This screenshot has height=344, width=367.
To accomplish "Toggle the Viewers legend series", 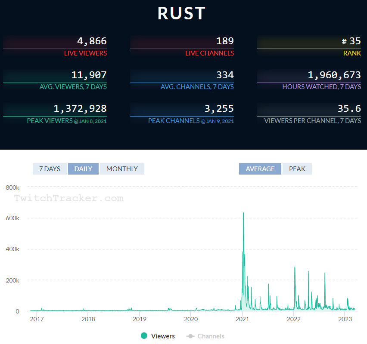I will (x=158, y=336).
